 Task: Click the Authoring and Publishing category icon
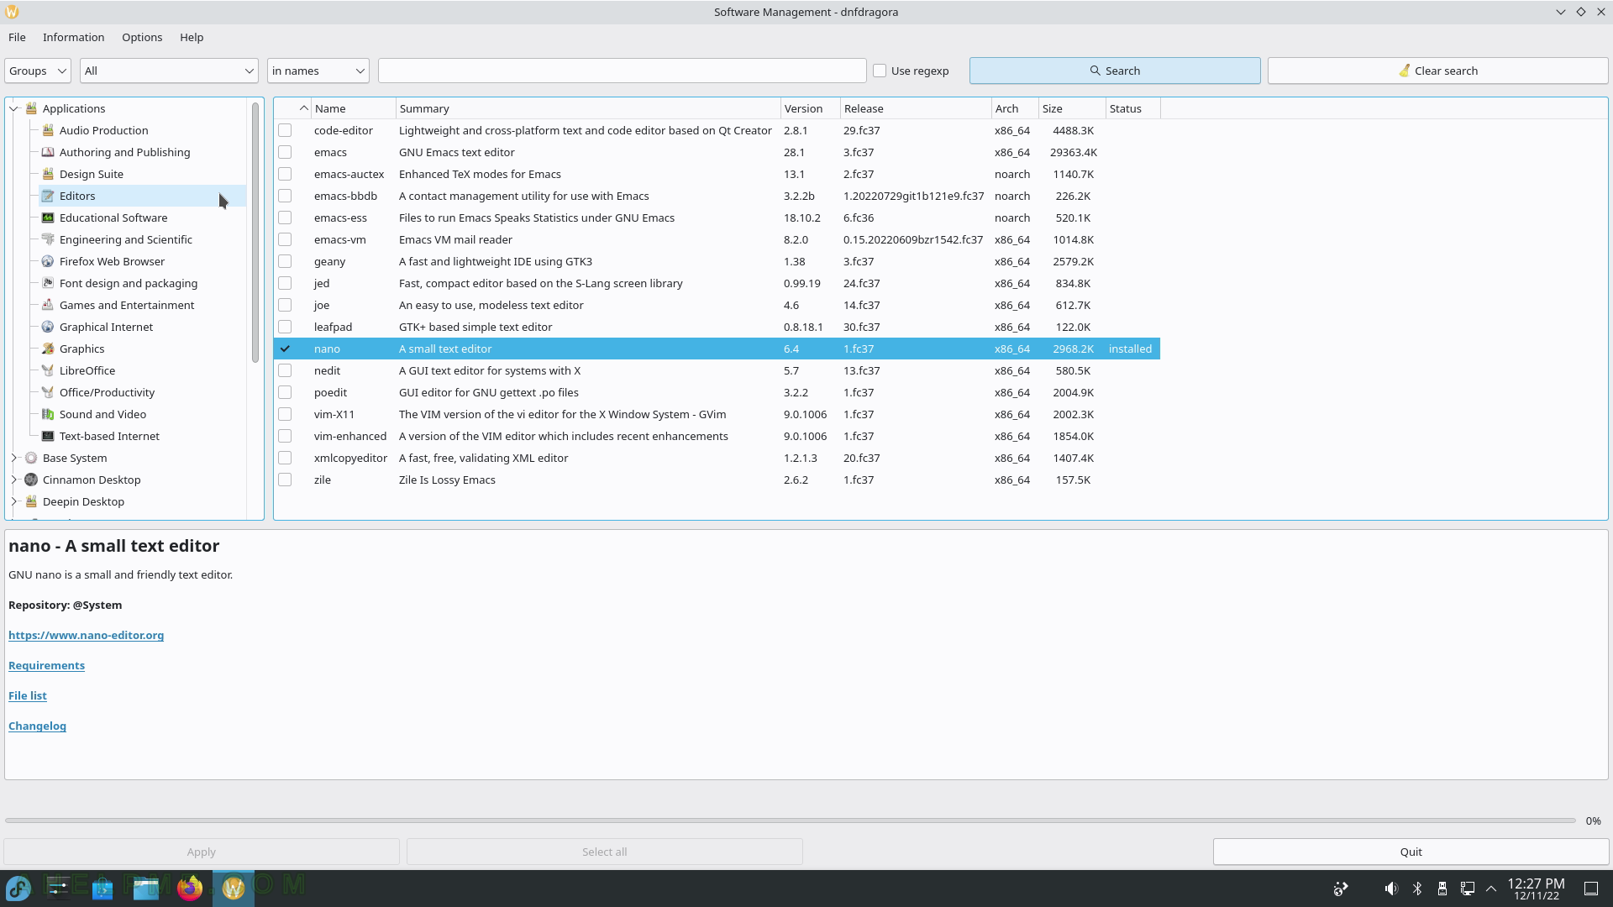pos(48,152)
